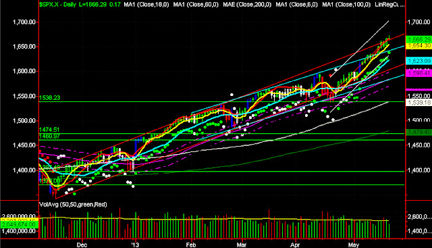Click the Apr date axis label
Screen dimensions: 432x248
[x=295, y=245]
